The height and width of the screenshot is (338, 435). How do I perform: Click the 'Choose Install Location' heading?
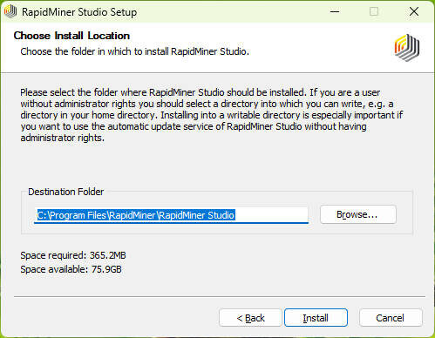pos(71,36)
